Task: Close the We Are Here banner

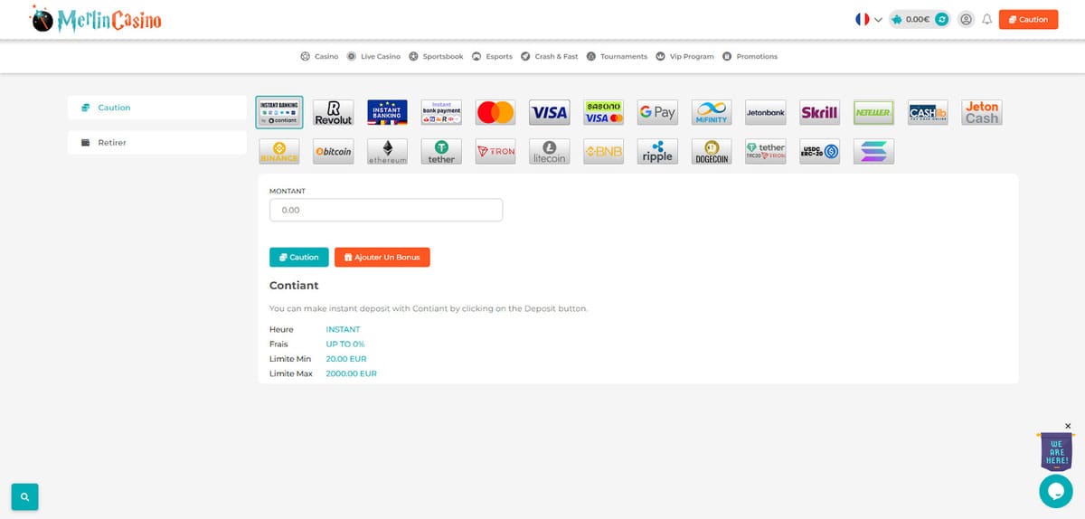Action: (x=1068, y=426)
